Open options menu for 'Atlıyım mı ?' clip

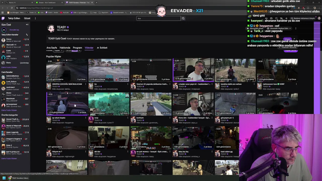(x=86, y=152)
